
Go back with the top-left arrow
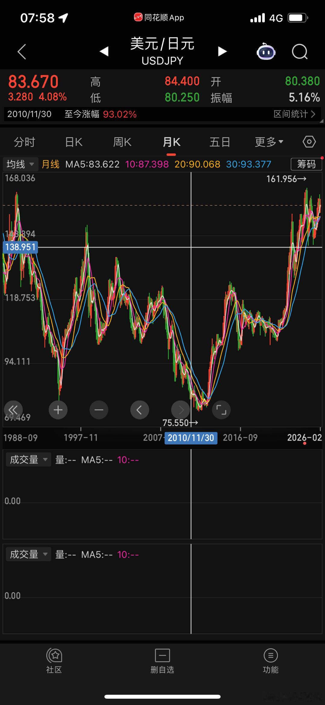[22, 52]
